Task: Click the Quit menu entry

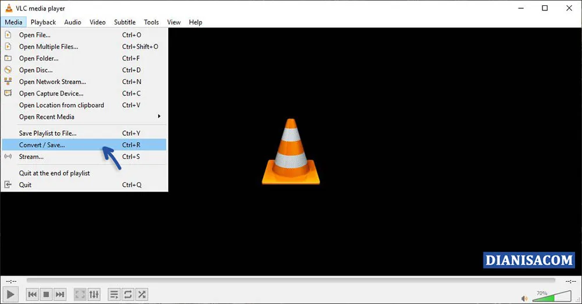Action: (x=84, y=185)
